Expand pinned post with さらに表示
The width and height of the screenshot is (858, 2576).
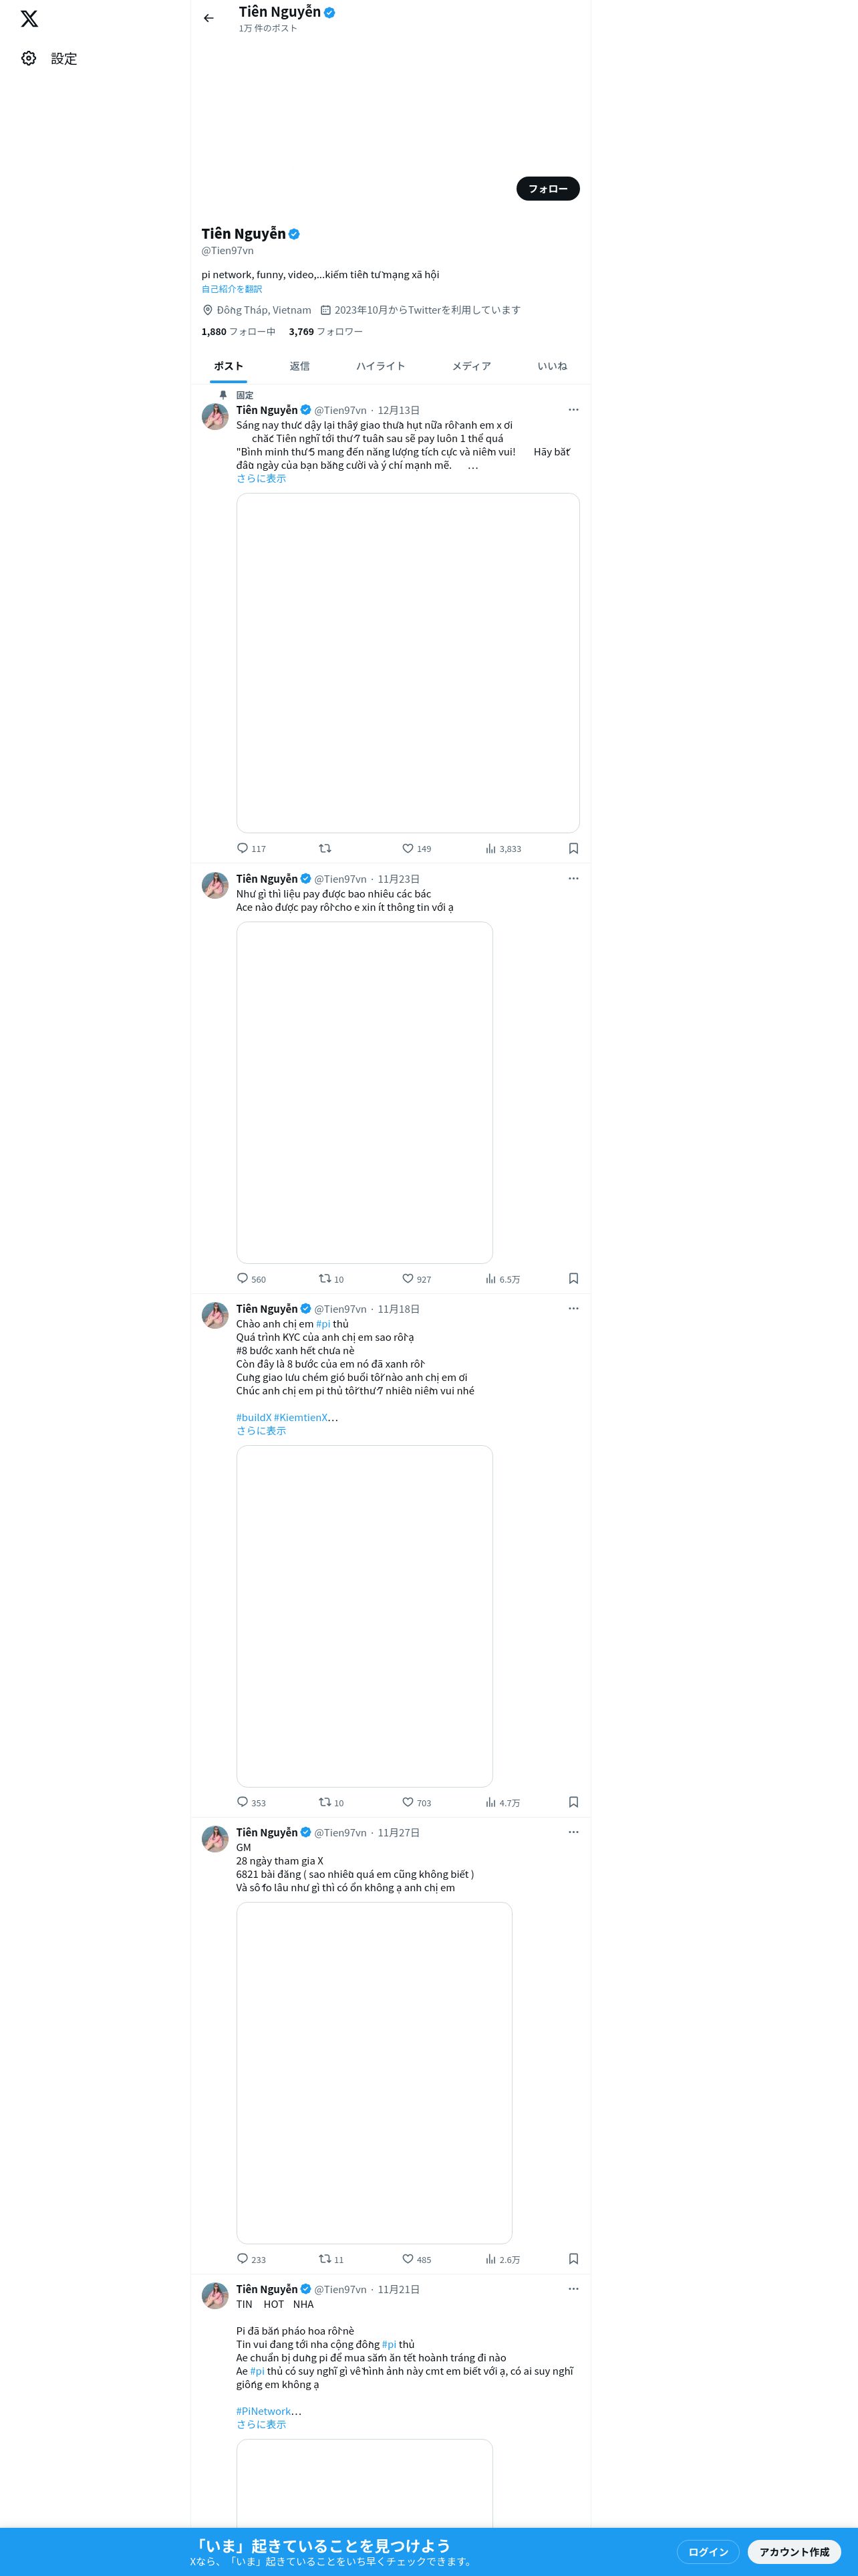click(x=261, y=478)
